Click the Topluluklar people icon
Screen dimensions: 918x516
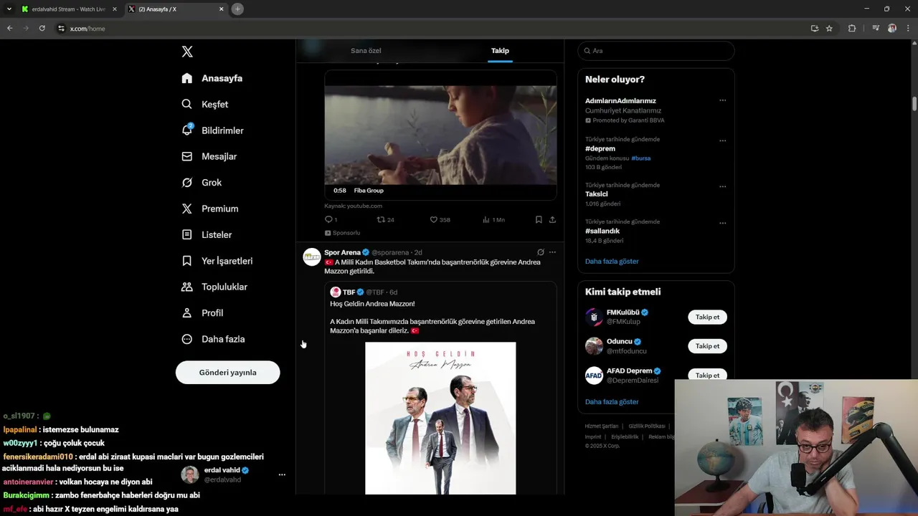(187, 287)
